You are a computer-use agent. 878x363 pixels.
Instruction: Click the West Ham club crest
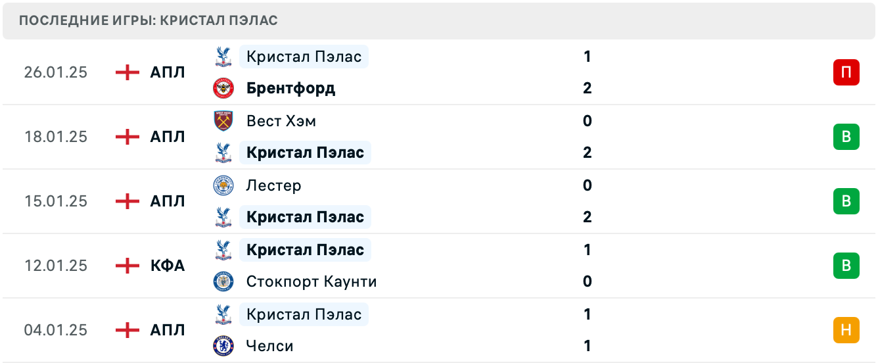(x=223, y=121)
